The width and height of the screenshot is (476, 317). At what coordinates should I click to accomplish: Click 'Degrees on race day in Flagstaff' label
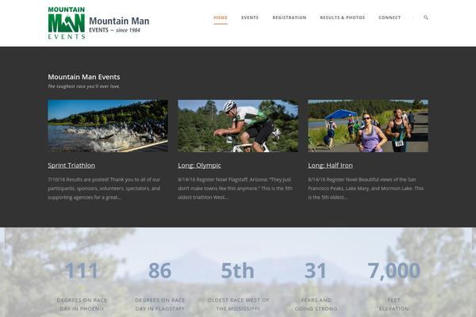pos(160,304)
